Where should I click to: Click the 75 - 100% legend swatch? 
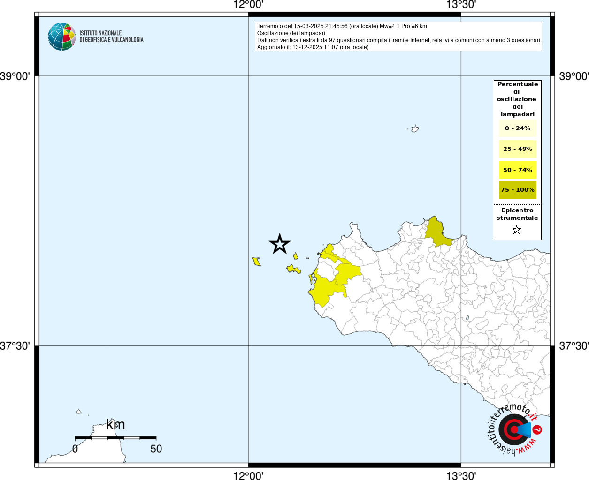coord(517,190)
